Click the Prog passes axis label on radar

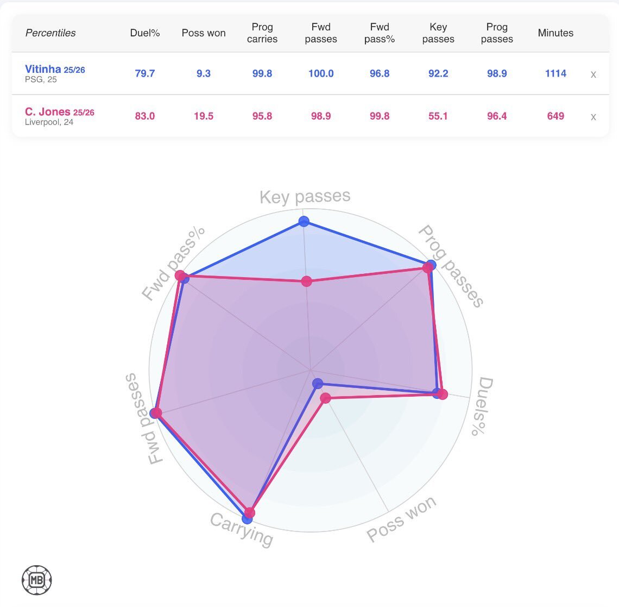(451, 266)
